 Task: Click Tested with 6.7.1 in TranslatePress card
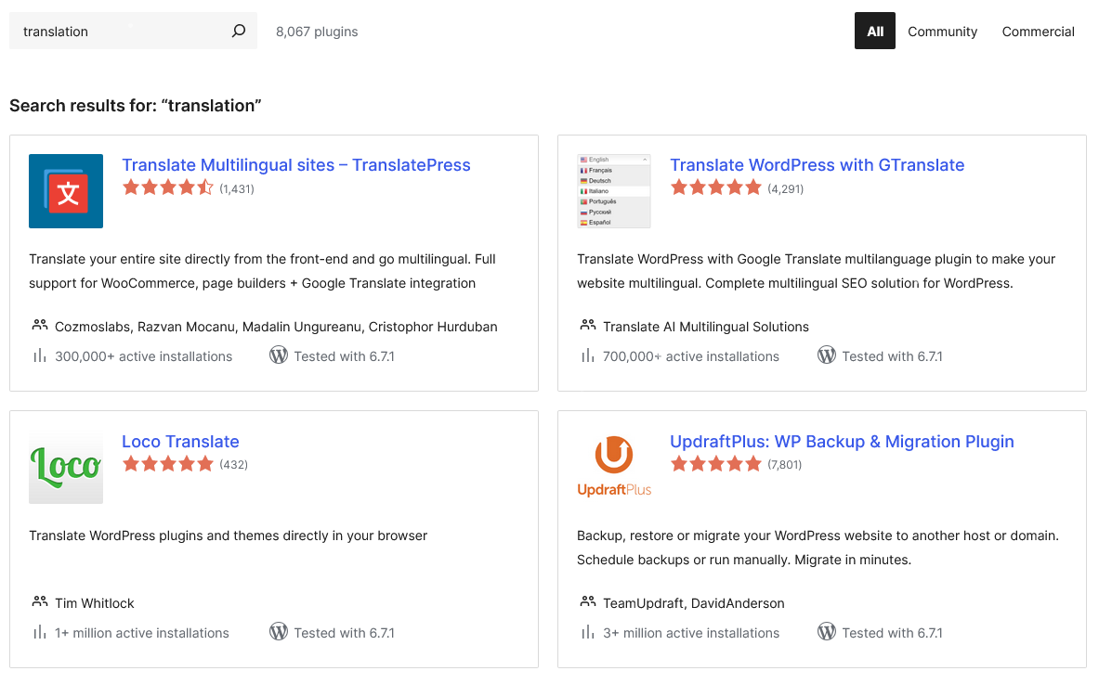[x=344, y=356]
